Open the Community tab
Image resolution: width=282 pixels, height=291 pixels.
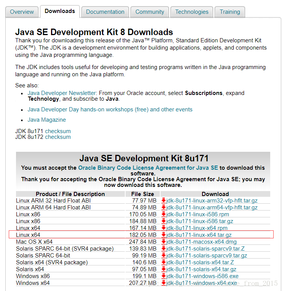click(x=150, y=12)
